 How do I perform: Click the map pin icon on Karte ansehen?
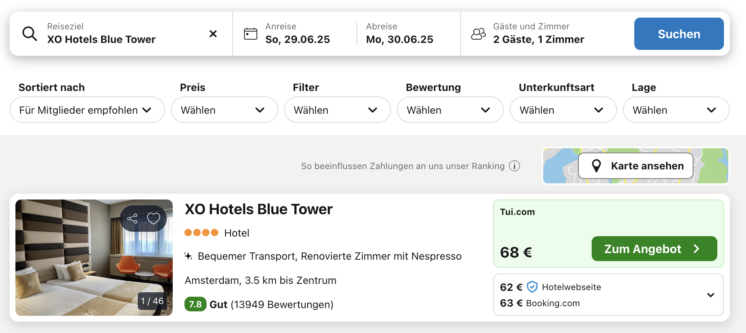pos(596,166)
